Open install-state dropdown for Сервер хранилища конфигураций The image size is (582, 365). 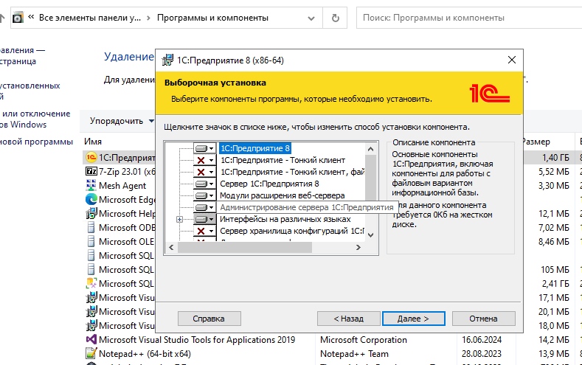(x=204, y=231)
